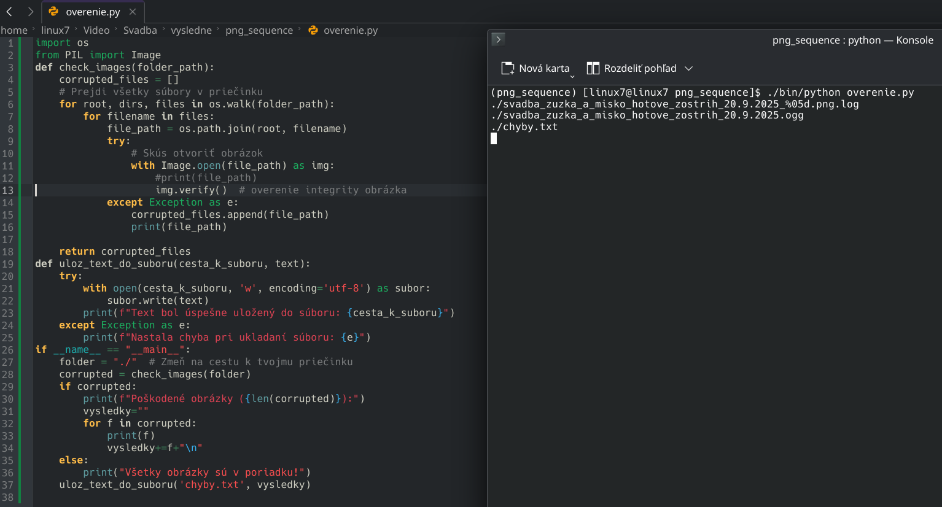Expand the chevron right of Rozdeliť pohľad
This screenshot has width=942, height=507.
[688, 68]
